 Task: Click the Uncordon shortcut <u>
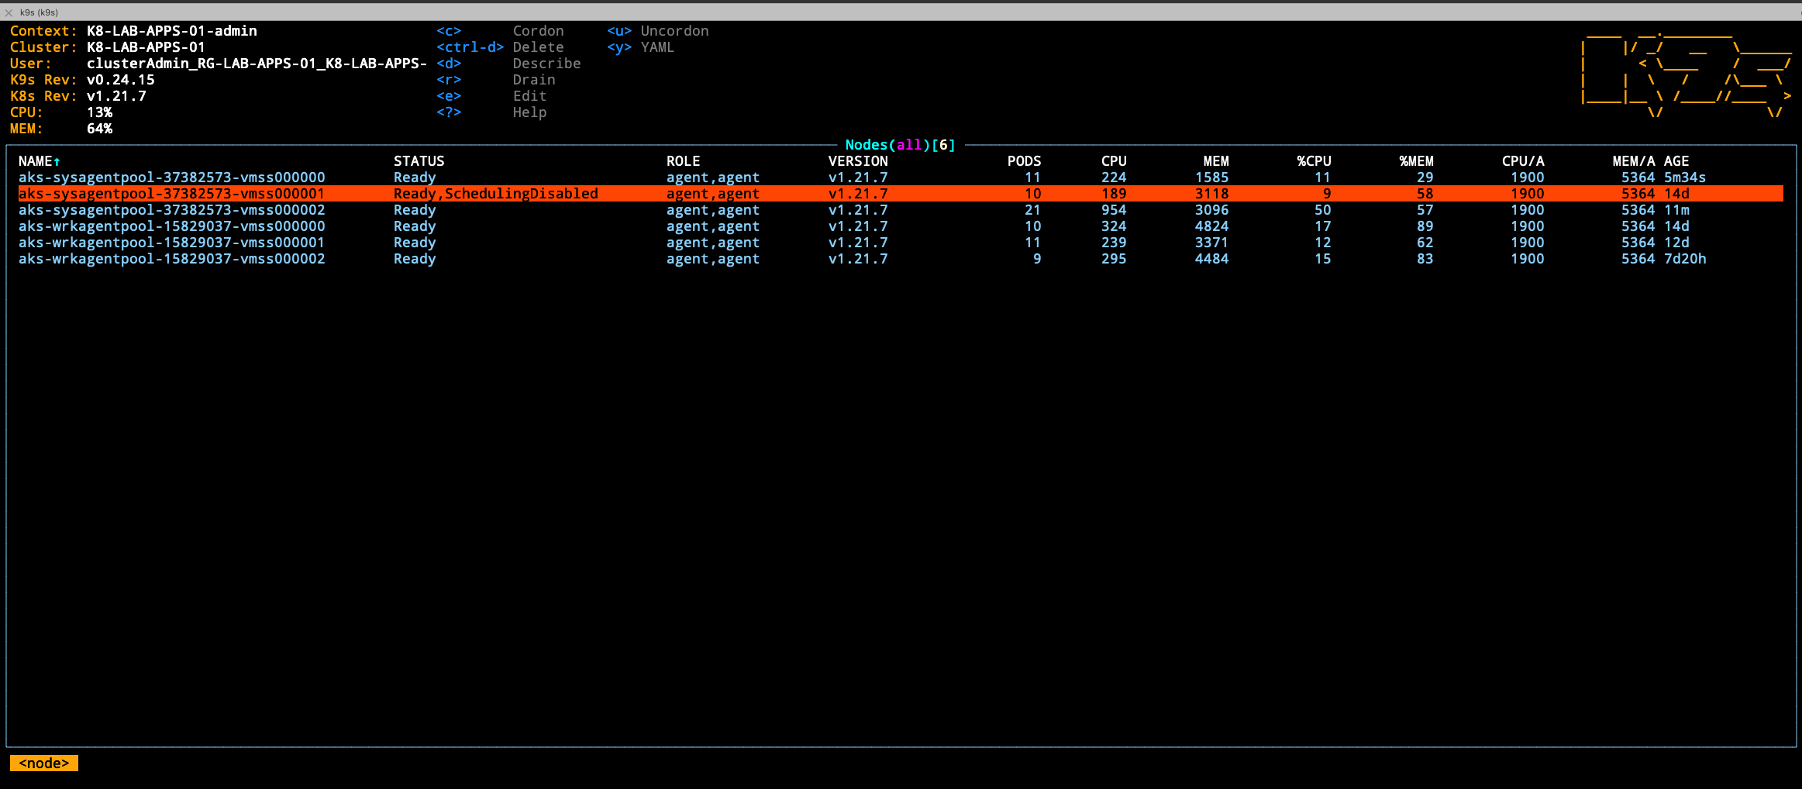click(619, 31)
